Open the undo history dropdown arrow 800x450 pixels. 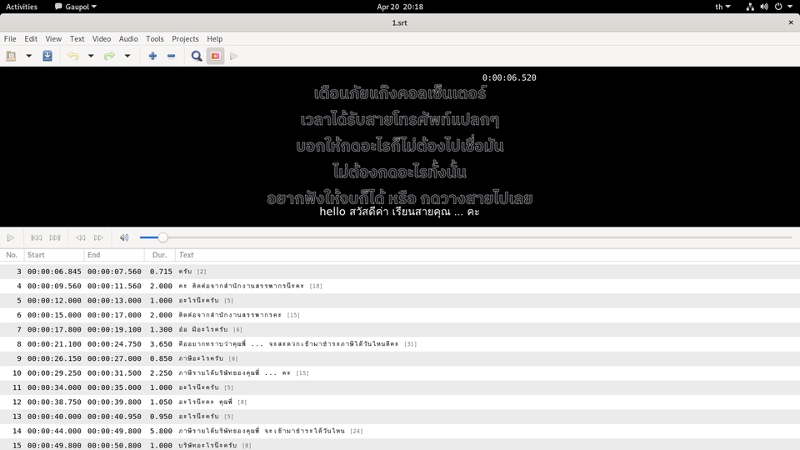(x=91, y=56)
